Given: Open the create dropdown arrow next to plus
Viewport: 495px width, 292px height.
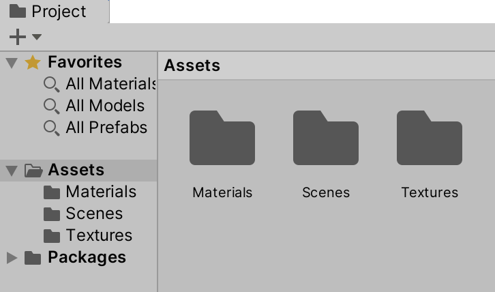Looking at the screenshot, I should [x=37, y=37].
